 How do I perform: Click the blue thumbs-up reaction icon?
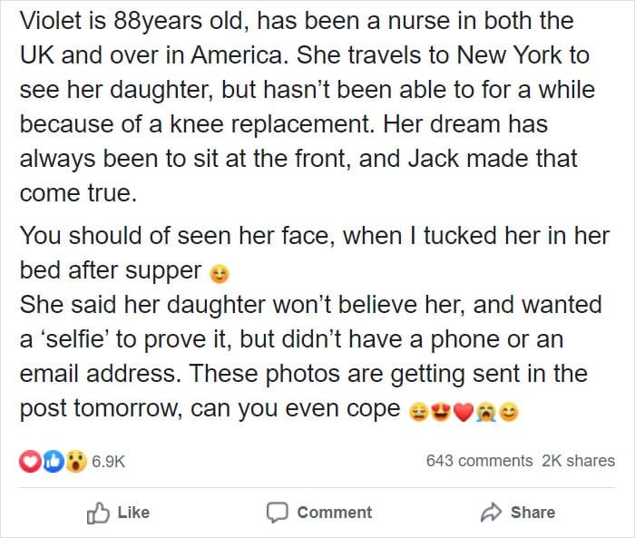pos(53,461)
